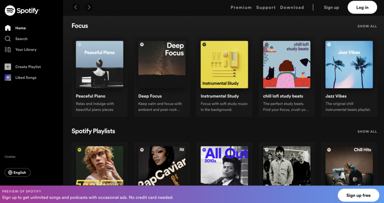Click 'Relax and indulge with beautiful piano pieces'
Viewport: 384px width, 203px height.
pos(95,107)
